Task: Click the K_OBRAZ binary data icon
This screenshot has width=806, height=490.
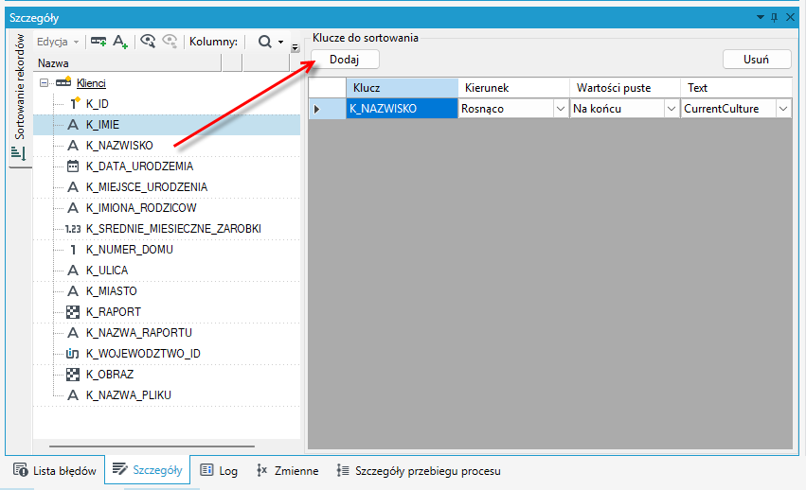Action: click(73, 375)
